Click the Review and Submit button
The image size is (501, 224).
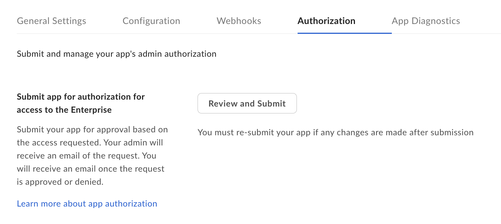[247, 104]
